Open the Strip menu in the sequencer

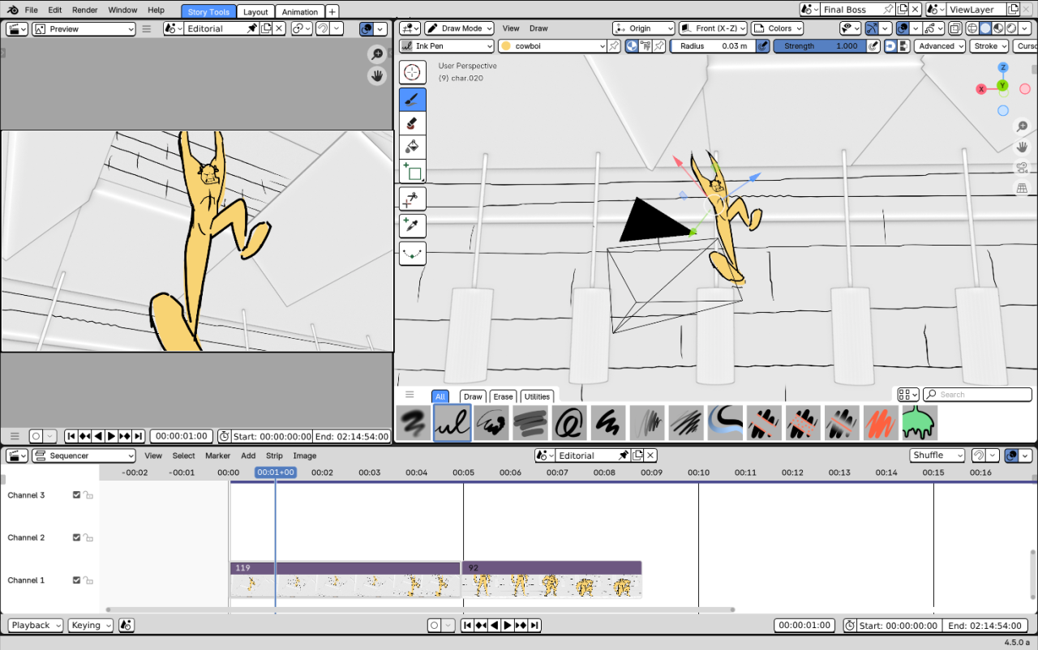274,455
